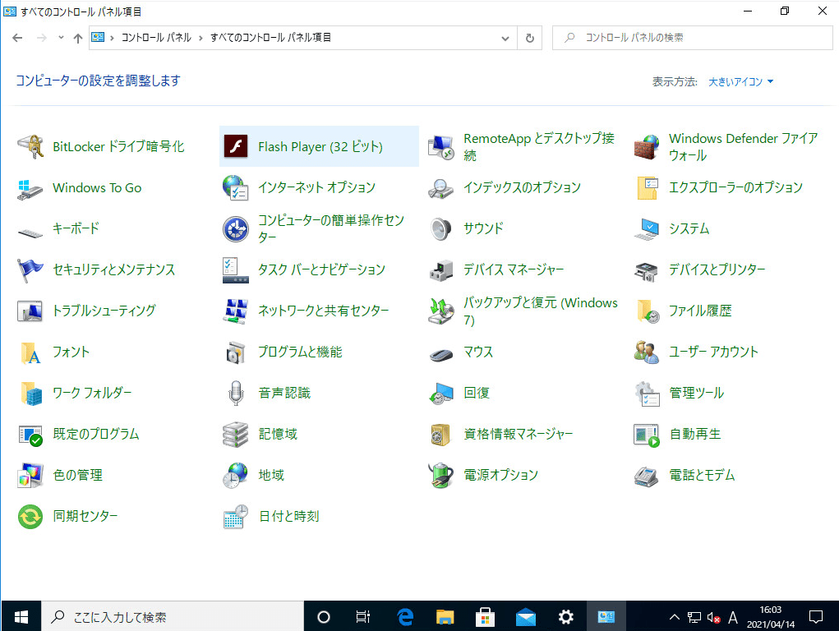Open インデックスのオプション icon
839x631 pixels.
(441, 188)
